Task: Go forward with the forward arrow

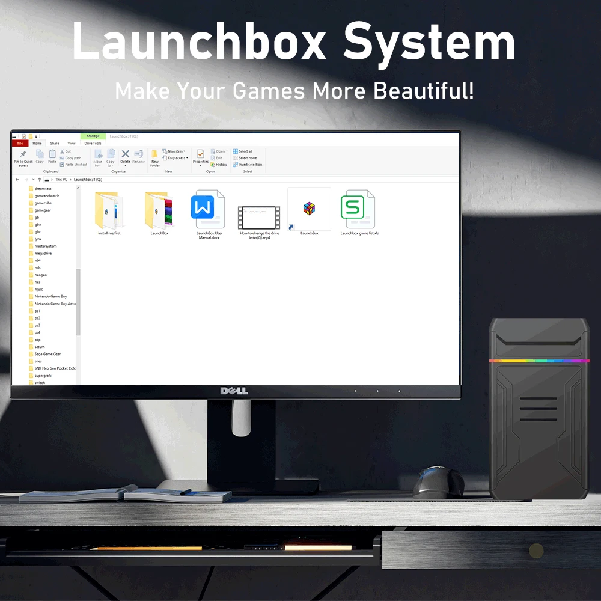Action: click(x=26, y=179)
